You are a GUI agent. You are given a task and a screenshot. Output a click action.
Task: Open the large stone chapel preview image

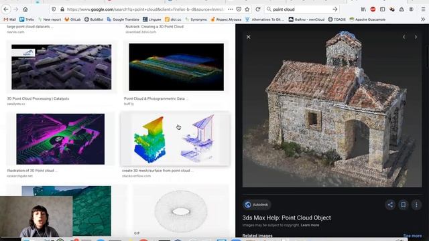pos(332,109)
